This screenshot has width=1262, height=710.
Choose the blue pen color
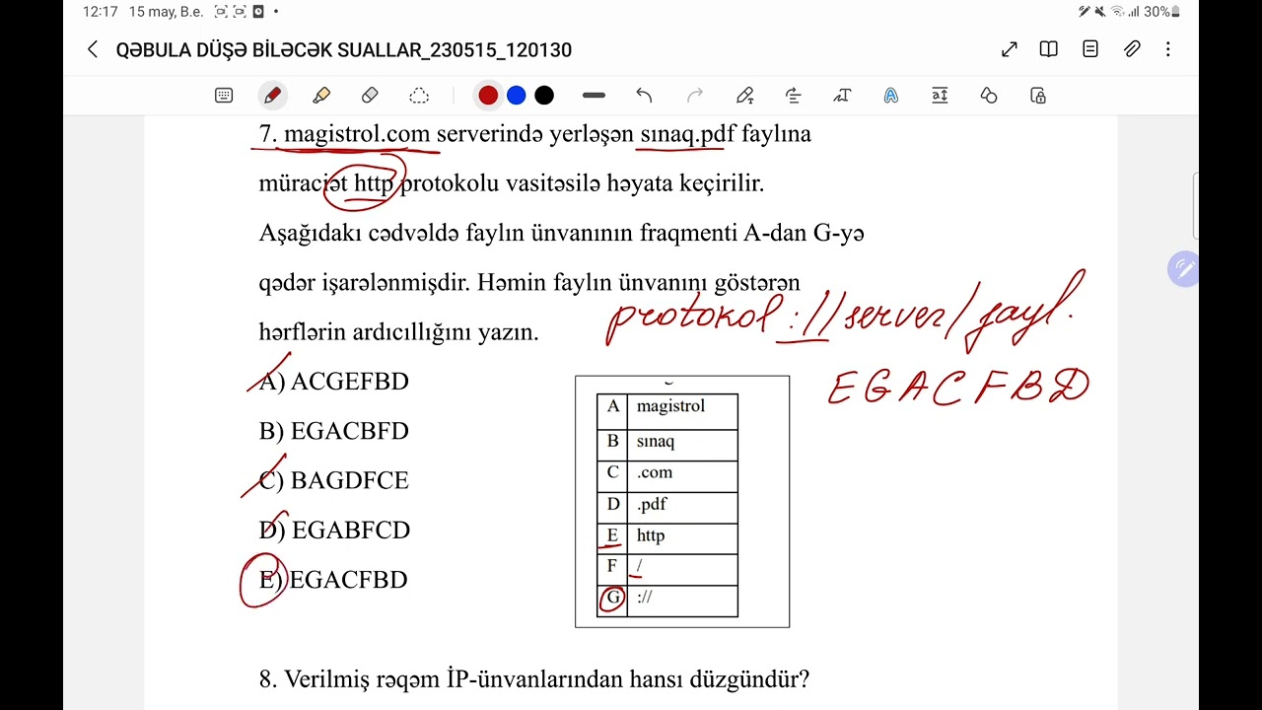(516, 96)
